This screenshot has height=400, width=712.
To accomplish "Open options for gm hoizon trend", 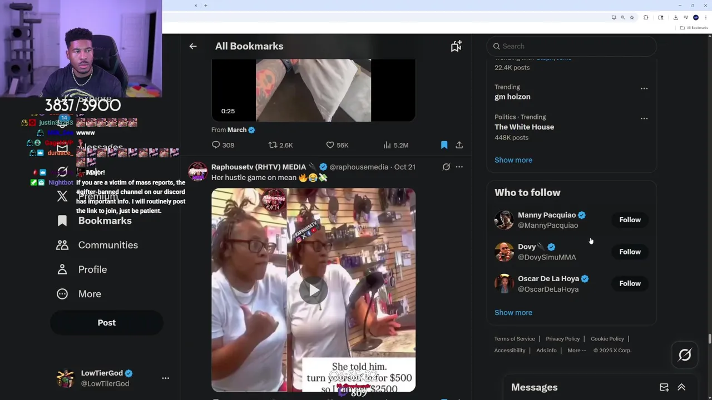I will coord(644,88).
